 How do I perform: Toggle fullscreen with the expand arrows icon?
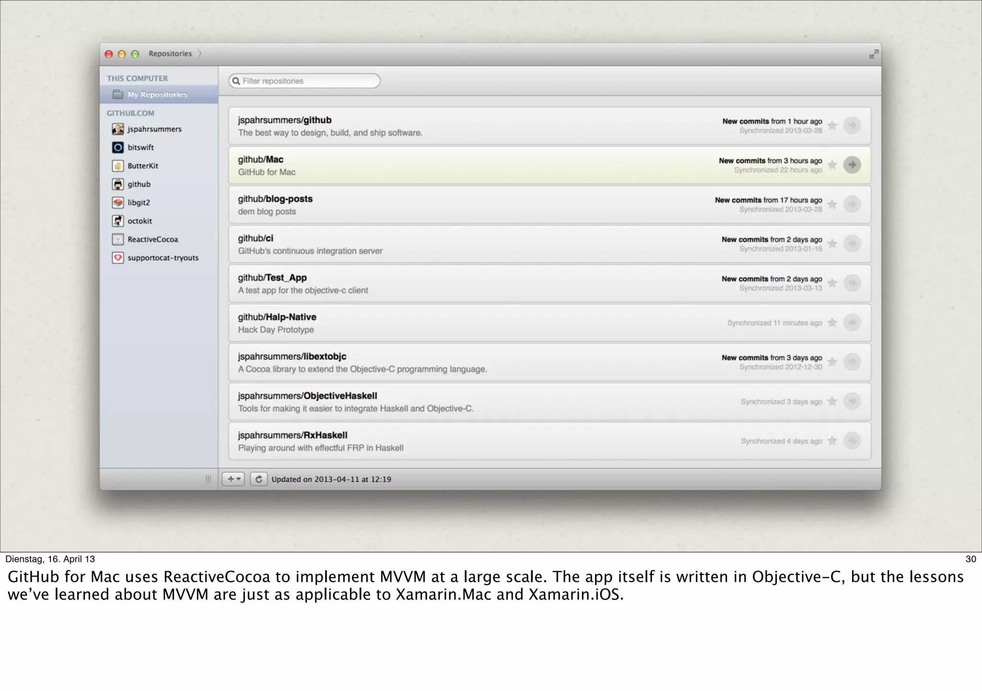pos(874,54)
